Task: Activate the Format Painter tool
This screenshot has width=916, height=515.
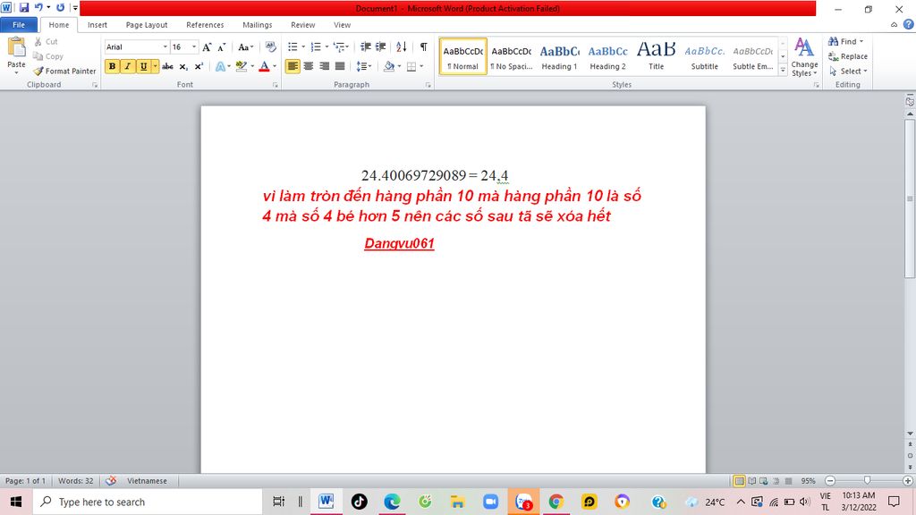Action: click(x=64, y=71)
